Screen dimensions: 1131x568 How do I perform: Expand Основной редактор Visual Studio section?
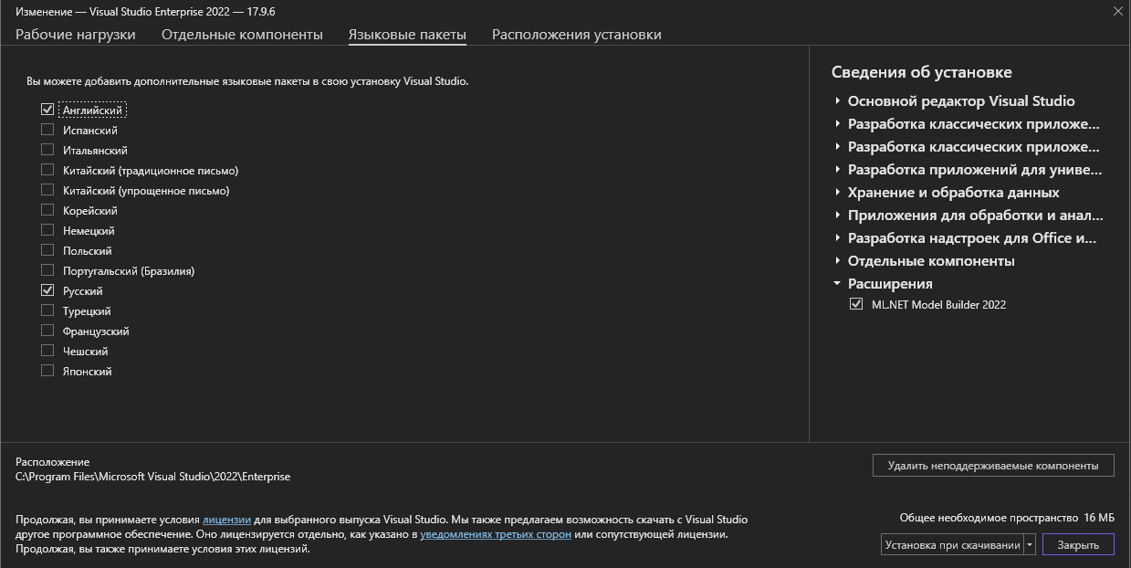(x=837, y=101)
